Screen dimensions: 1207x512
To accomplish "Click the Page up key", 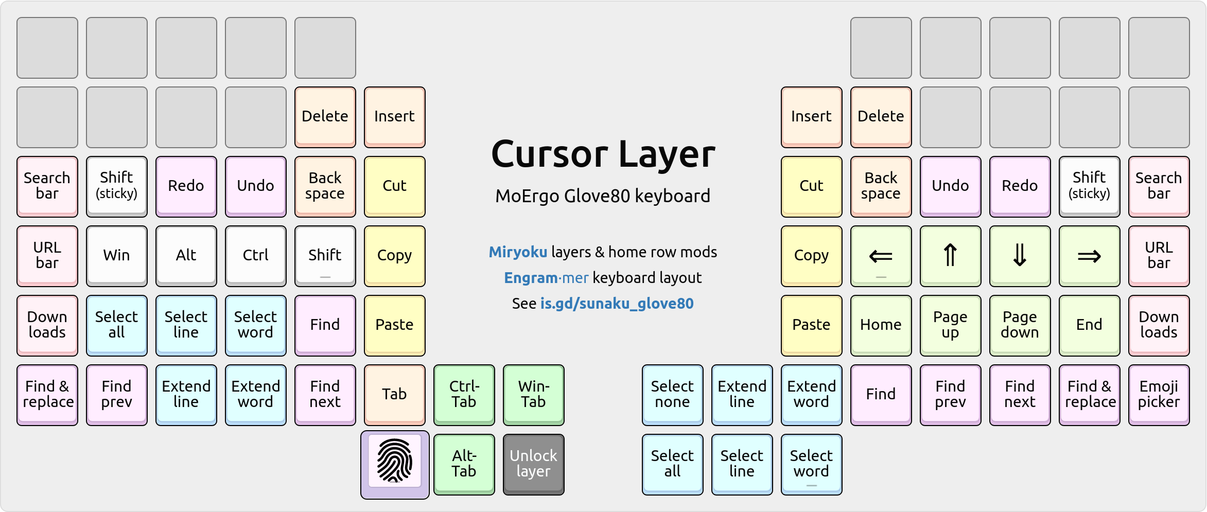I will (x=950, y=325).
